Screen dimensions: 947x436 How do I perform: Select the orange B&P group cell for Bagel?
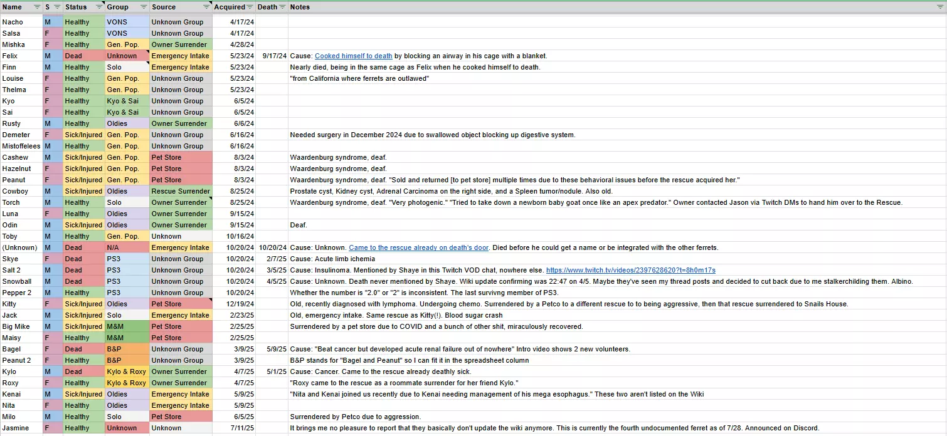click(127, 349)
